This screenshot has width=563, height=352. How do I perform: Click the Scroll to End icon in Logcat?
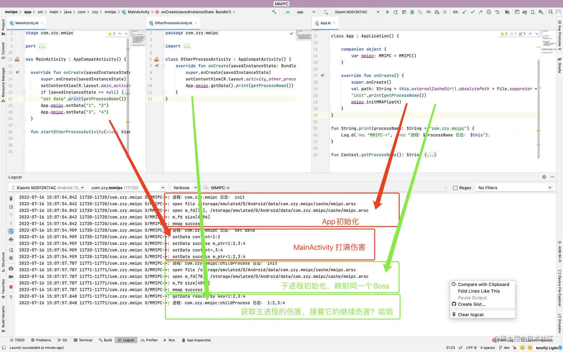(11, 206)
